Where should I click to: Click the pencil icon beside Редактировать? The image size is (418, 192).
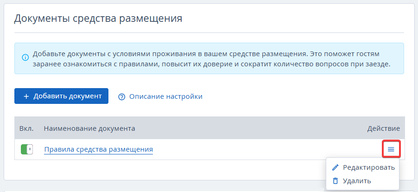(336, 167)
